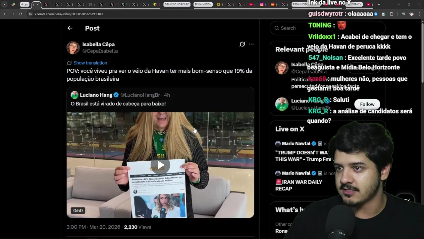
Task: Open Isabella Cêpa's avatar in Relevant people
Action: click(282, 68)
